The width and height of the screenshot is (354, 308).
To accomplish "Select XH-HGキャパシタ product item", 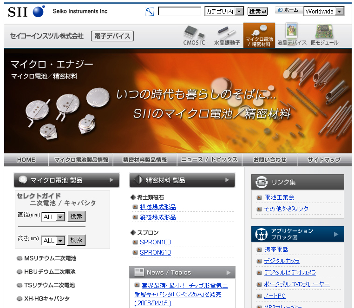I will pyautogui.click(x=47, y=299).
